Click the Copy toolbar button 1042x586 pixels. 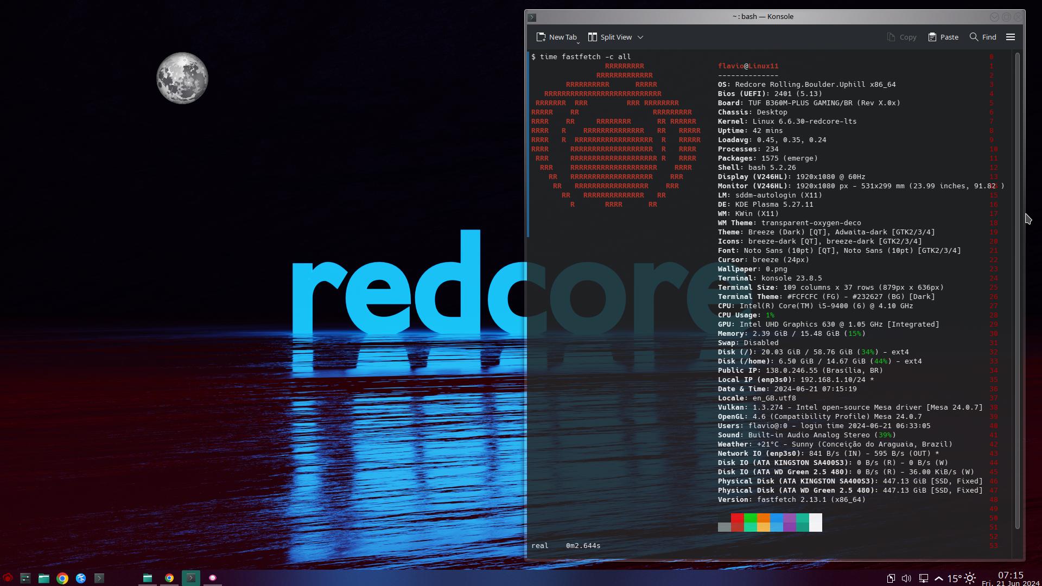coord(901,37)
